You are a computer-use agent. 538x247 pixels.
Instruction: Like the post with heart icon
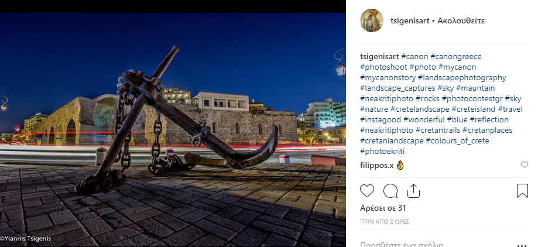[x=367, y=191]
